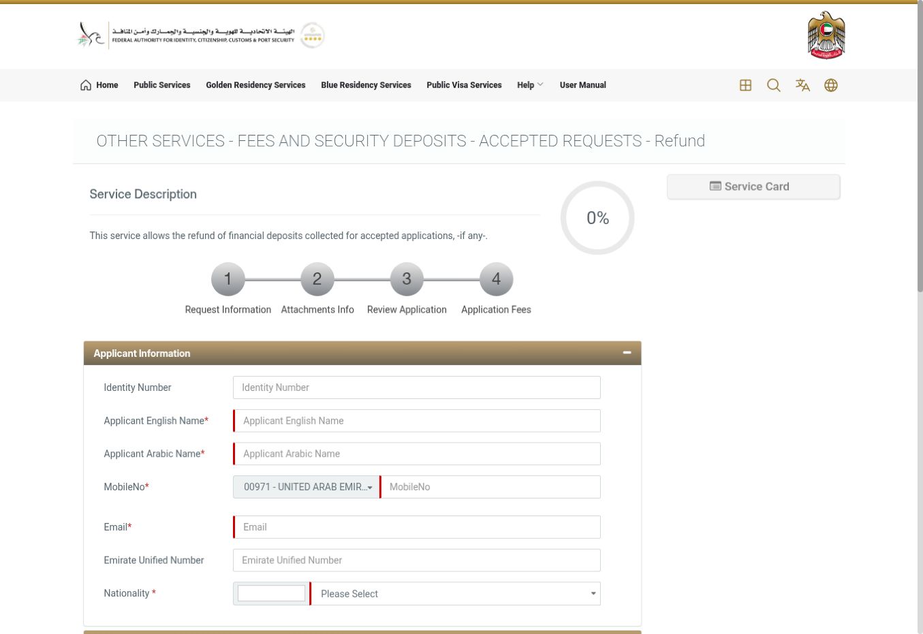Expand the Help dropdown menu

[x=530, y=85]
